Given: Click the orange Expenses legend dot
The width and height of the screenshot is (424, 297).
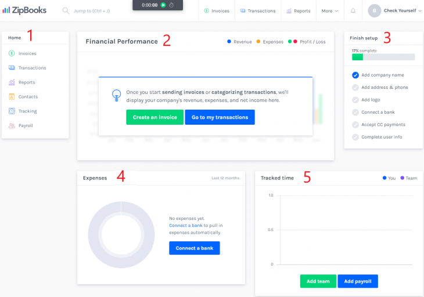Looking at the screenshot, I should 258,42.
